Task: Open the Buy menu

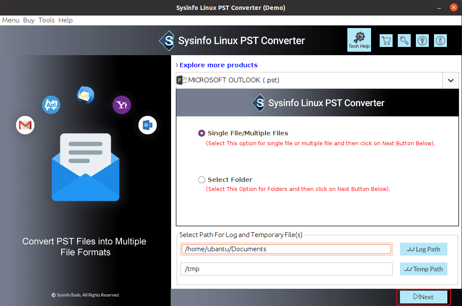Action: click(x=29, y=20)
